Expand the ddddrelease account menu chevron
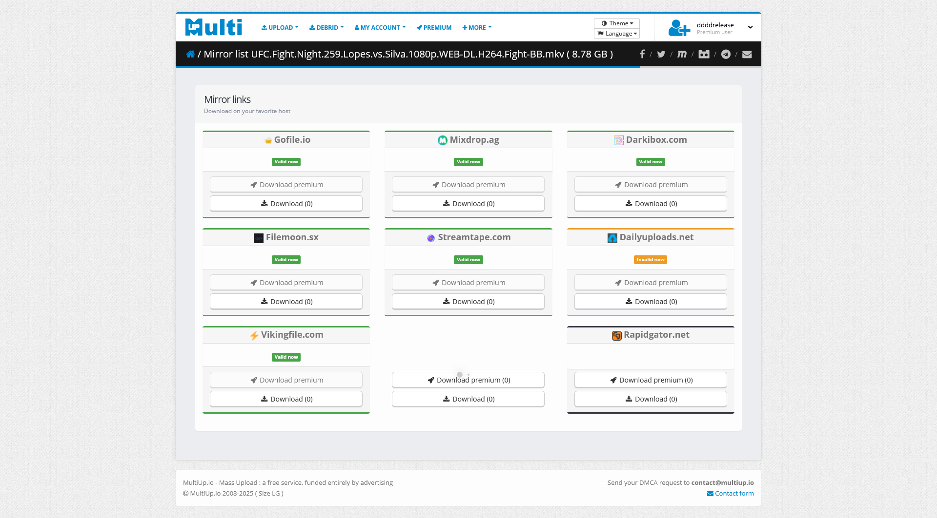937x518 pixels. (x=750, y=27)
